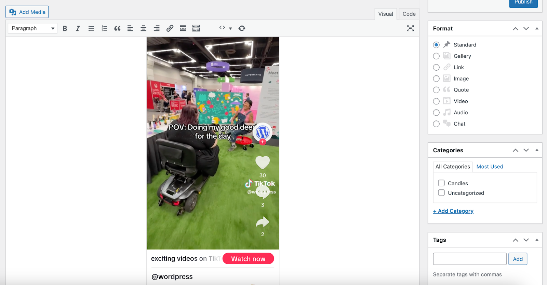The width and height of the screenshot is (547, 285).
Task: Move the Categories panel down
Action: point(526,150)
